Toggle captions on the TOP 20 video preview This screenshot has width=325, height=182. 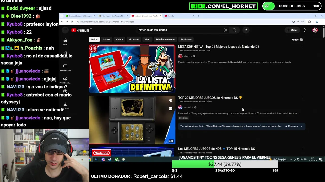171,109
